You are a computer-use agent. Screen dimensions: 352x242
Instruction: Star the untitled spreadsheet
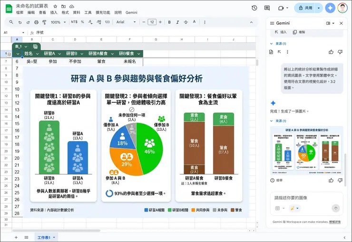pyautogui.click(x=55, y=6)
